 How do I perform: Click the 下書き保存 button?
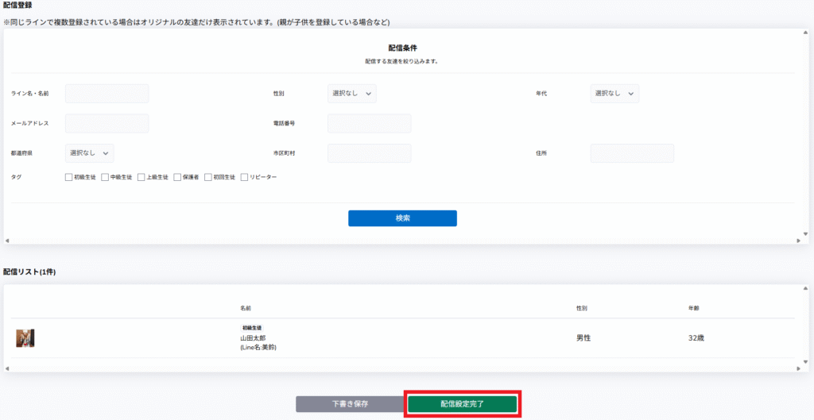pos(350,403)
